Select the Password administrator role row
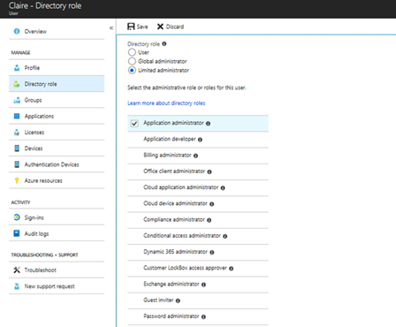The image size is (396, 327). [x=198, y=316]
